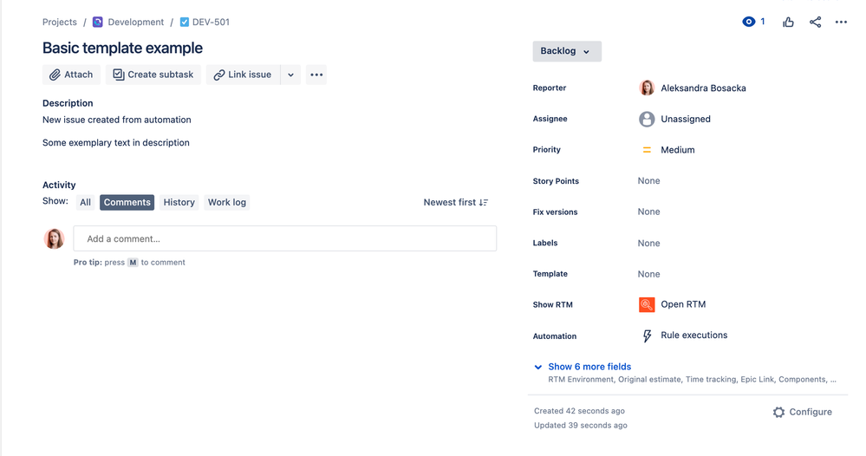The image size is (866, 456).
Task: Select Comments activity tab
Action: click(127, 202)
